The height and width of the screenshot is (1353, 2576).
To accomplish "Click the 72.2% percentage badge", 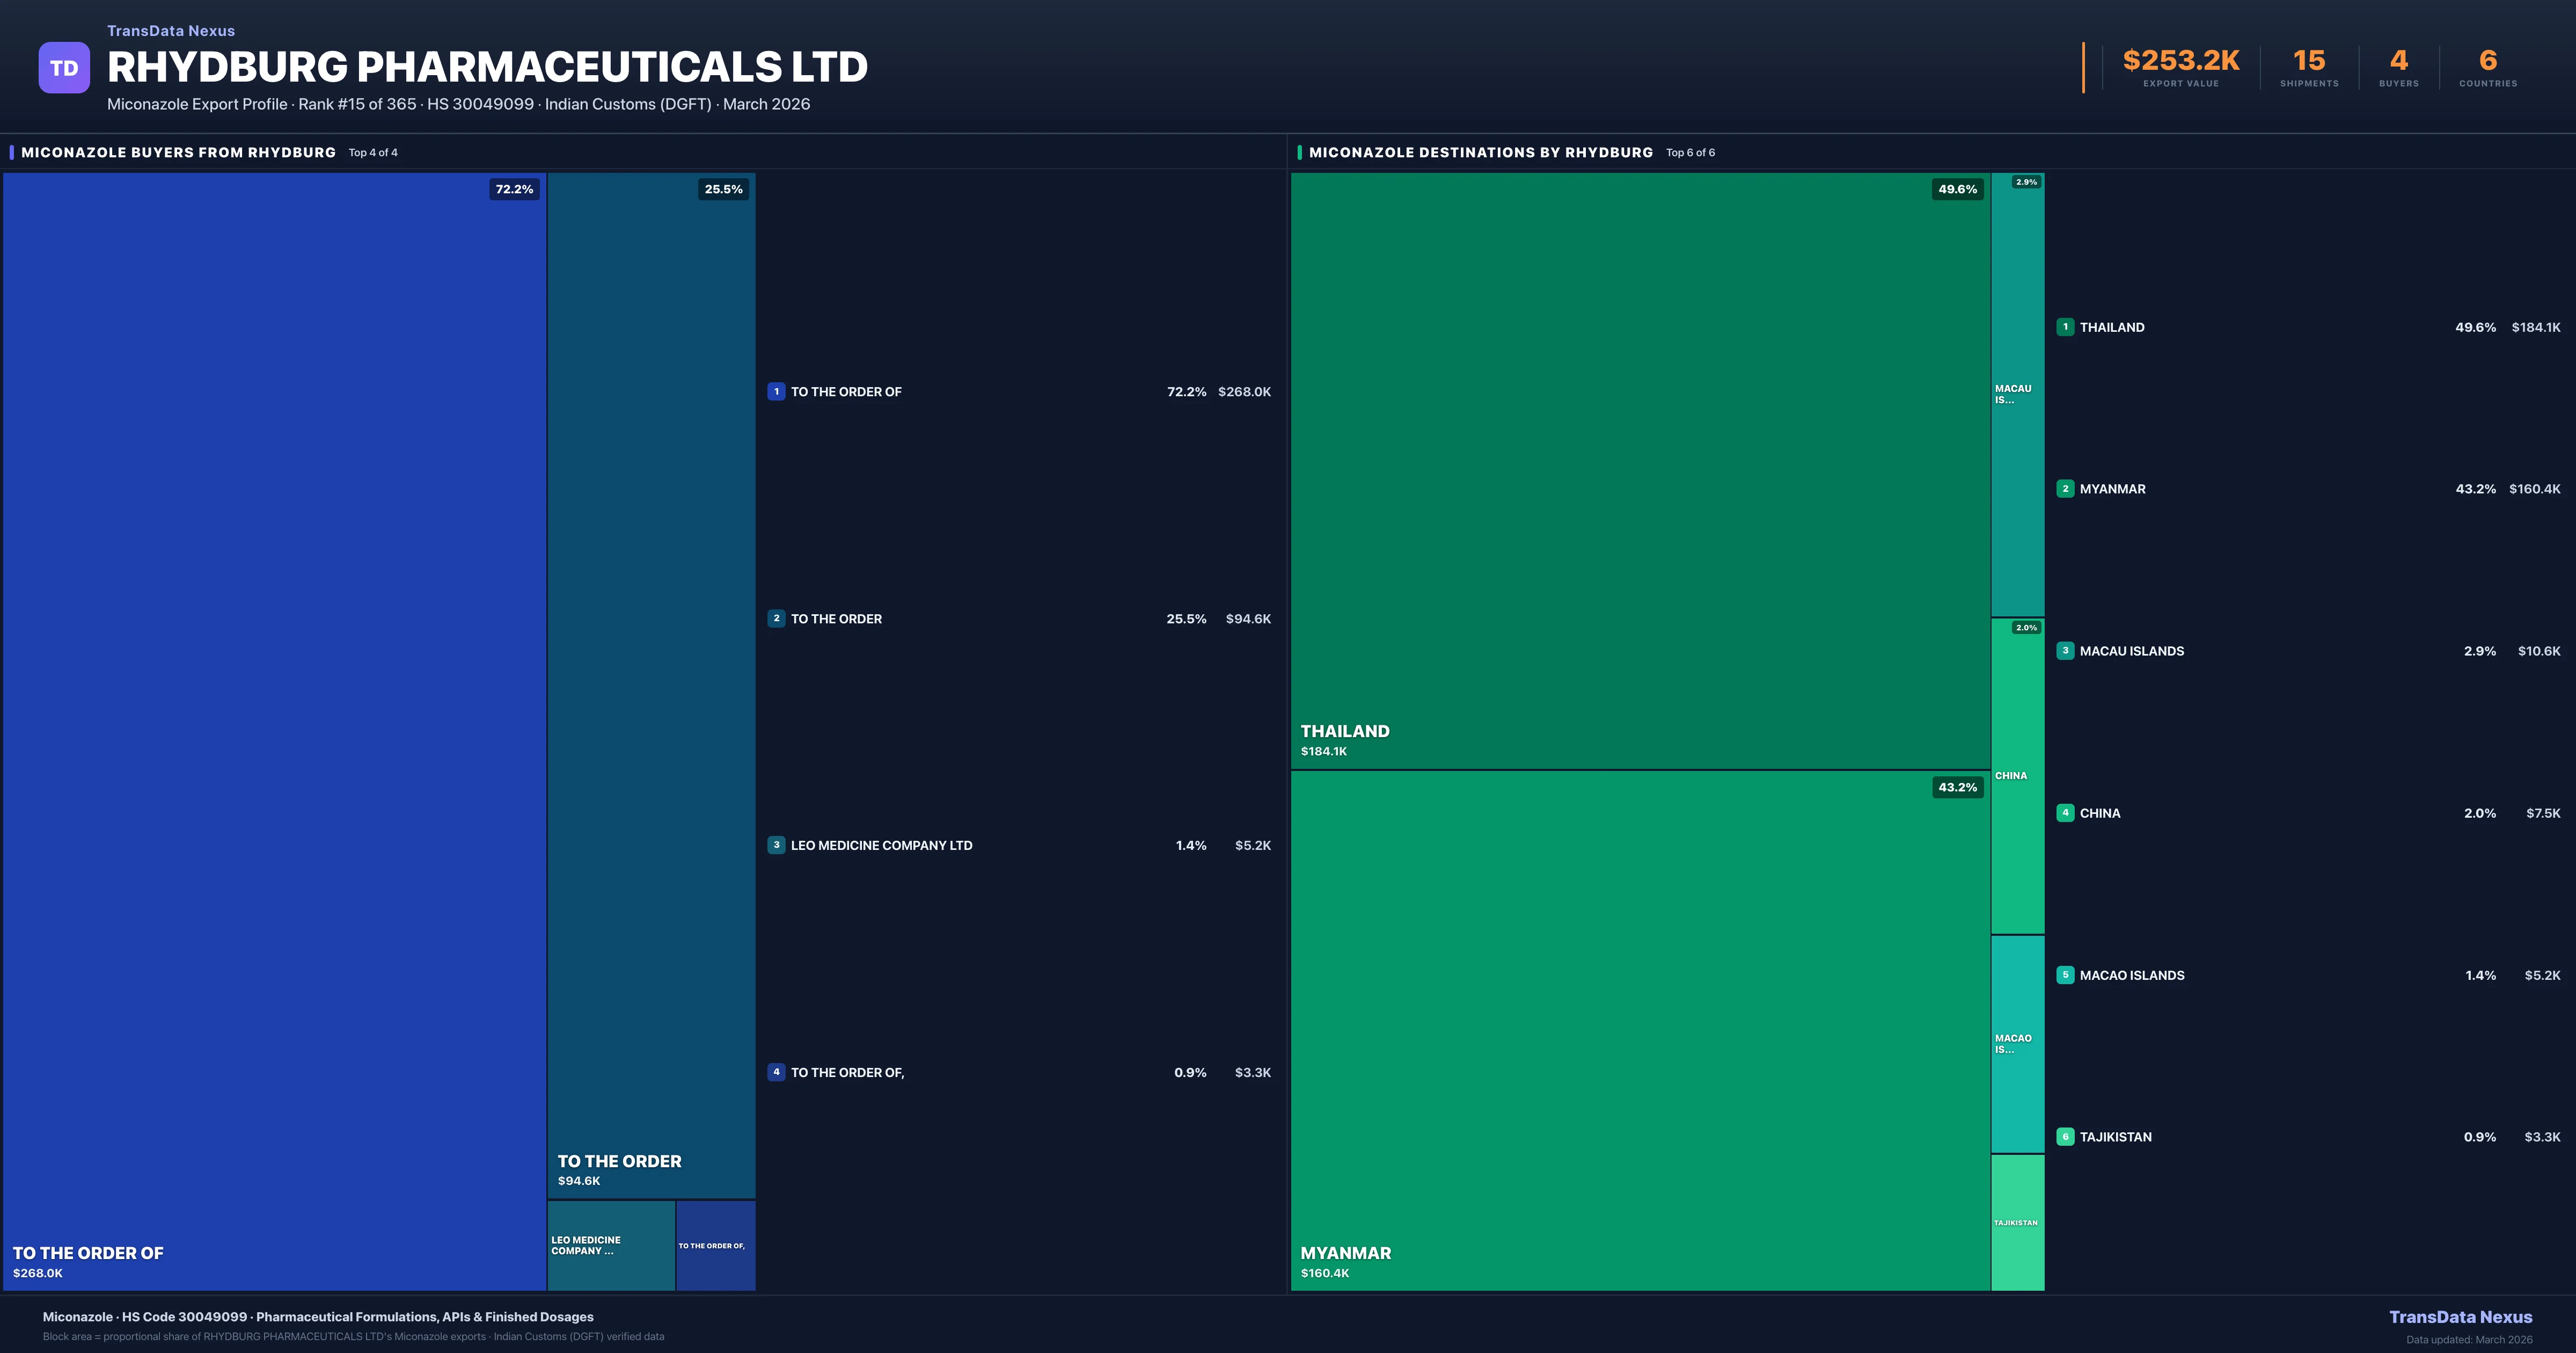I will coord(514,189).
